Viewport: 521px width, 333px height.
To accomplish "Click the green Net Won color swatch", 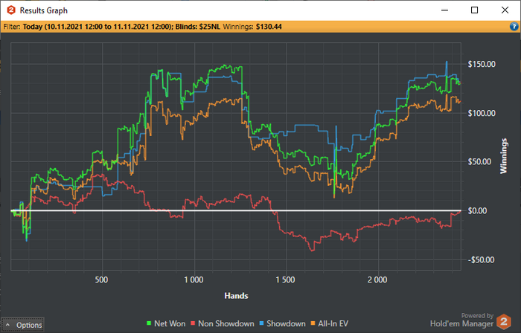I will pyautogui.click(x=149, y=323).
